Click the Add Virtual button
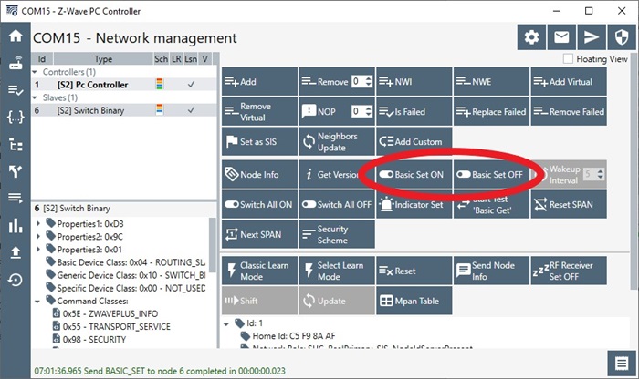The image size is (639, 379). coord(569,82)
